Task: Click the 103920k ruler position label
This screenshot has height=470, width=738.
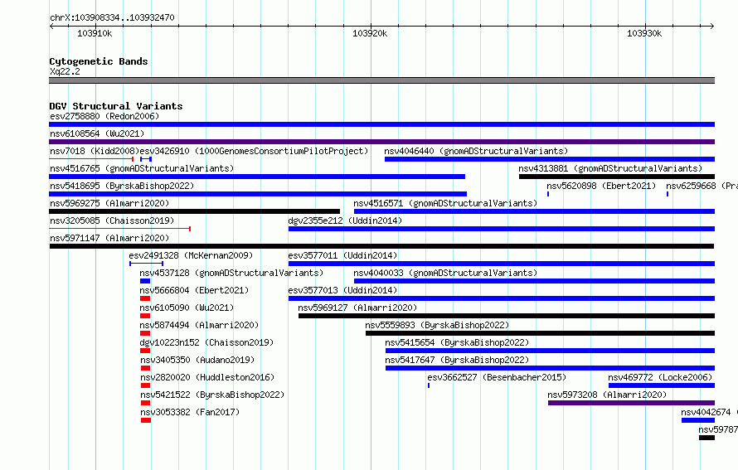Action: tap(370, 33)
